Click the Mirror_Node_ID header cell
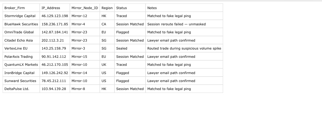This screenshot has width=322, height=120. tap(84, 8)
